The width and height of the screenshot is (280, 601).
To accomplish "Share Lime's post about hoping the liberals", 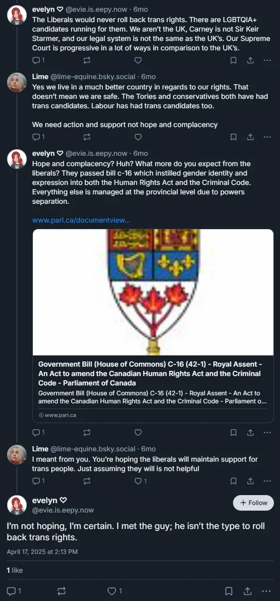I will click(x=250, y=481).
